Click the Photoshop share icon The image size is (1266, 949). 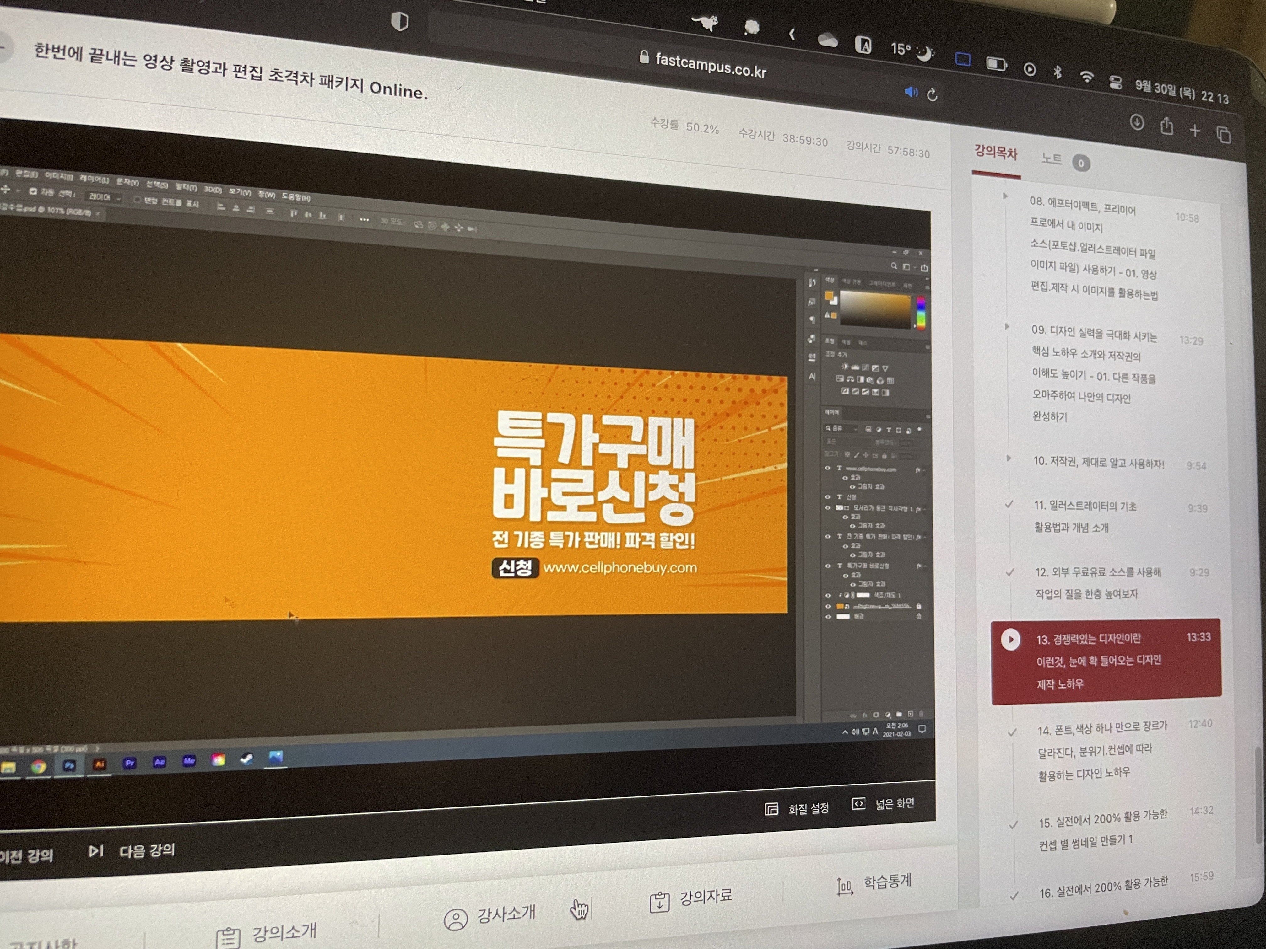[x=924, y=268]
